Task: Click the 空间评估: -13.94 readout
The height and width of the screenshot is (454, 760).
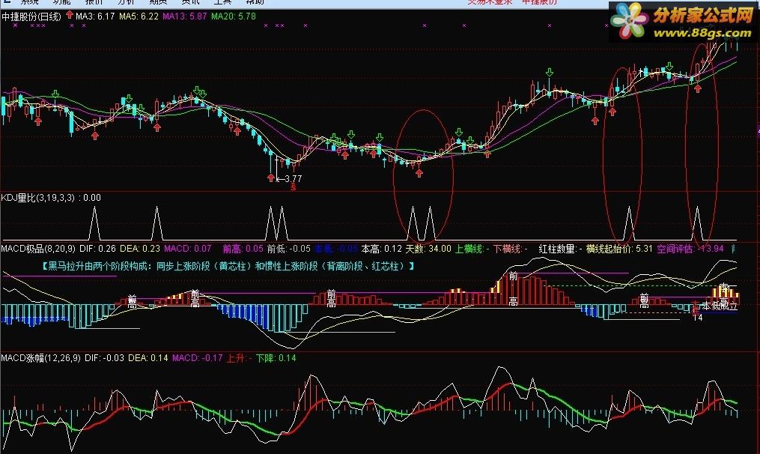Action: 690,248
